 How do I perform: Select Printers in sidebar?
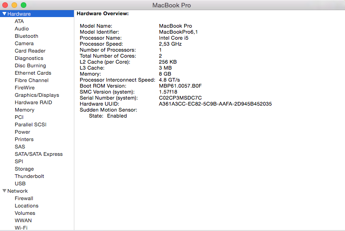tap(24, 139)
